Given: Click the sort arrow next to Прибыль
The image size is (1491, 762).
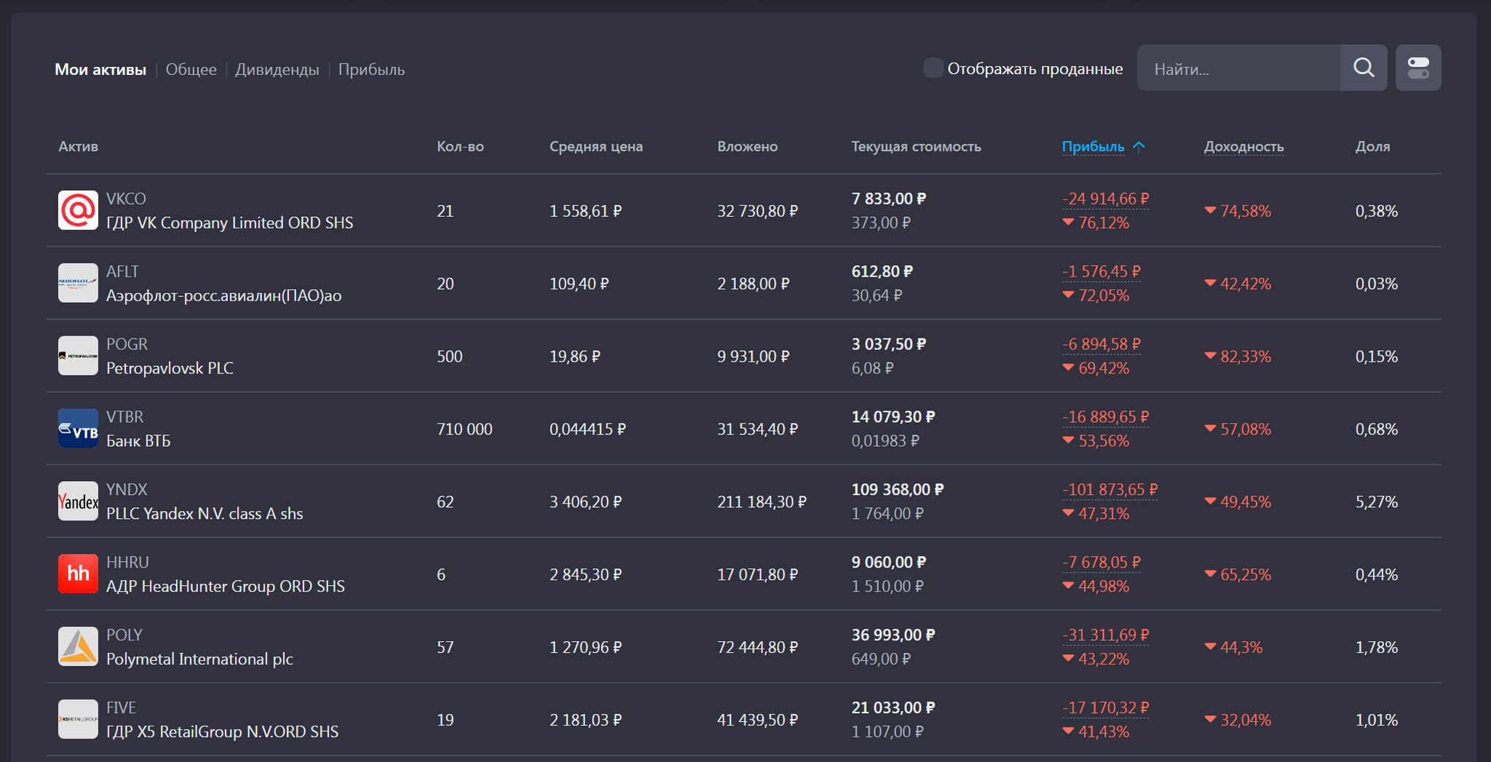Looking at the screenshot, I should pos(1139,146).
